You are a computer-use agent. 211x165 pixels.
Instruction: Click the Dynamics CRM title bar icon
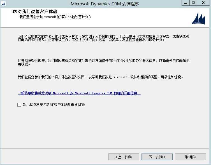(3, 4)
